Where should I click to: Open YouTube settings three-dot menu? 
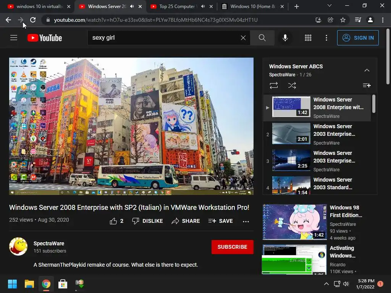click(x=326, y=38)
